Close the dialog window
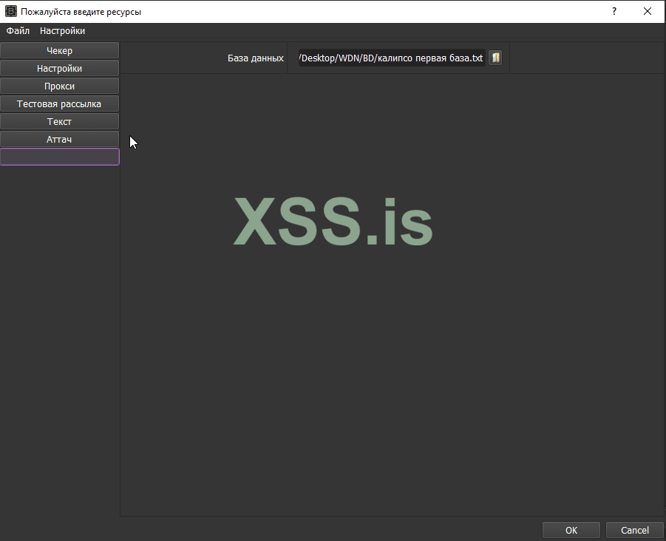This screenshot has height=541, width=666. pyautogui.click(x=648, y=12)
